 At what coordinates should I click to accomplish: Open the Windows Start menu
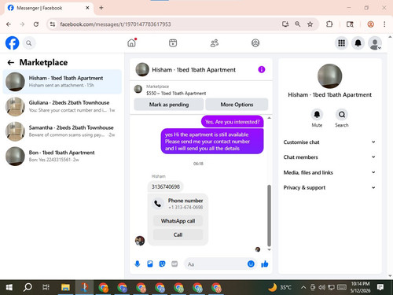coord(9,287)
